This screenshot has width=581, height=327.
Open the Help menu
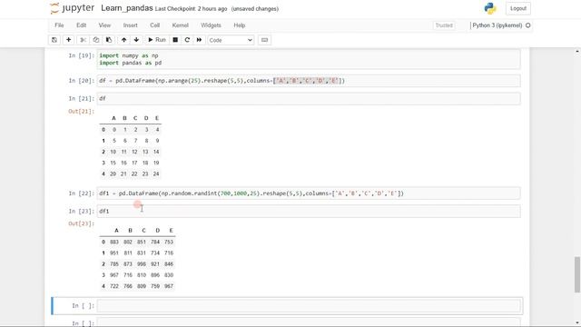coord(240,25)
